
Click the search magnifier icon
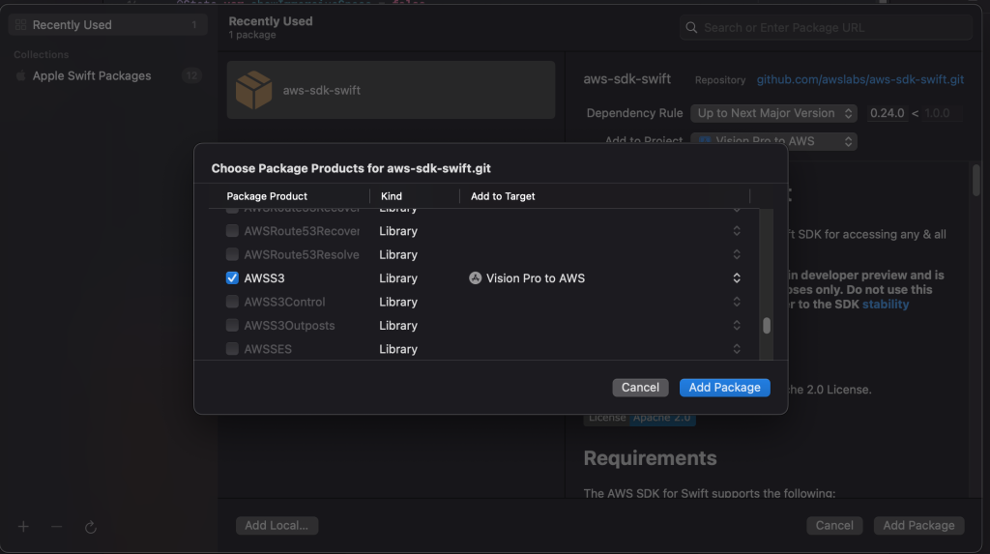(691, 28)
